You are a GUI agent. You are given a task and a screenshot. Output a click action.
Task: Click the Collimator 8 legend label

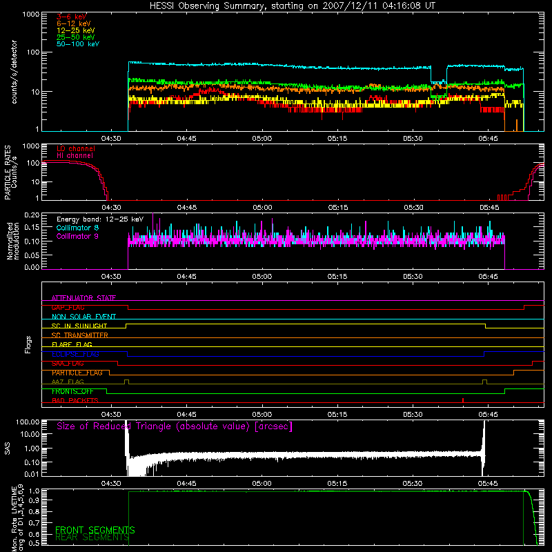(x=77, y=228)
